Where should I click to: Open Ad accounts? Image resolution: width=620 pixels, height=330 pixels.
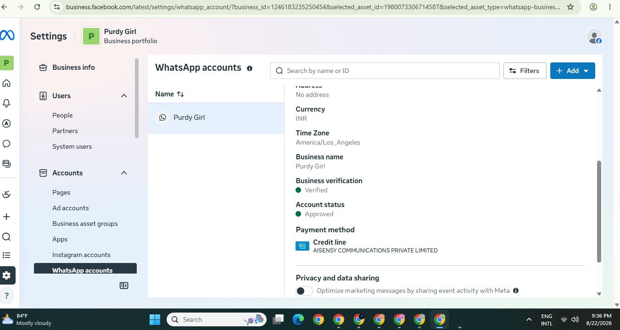71,208
